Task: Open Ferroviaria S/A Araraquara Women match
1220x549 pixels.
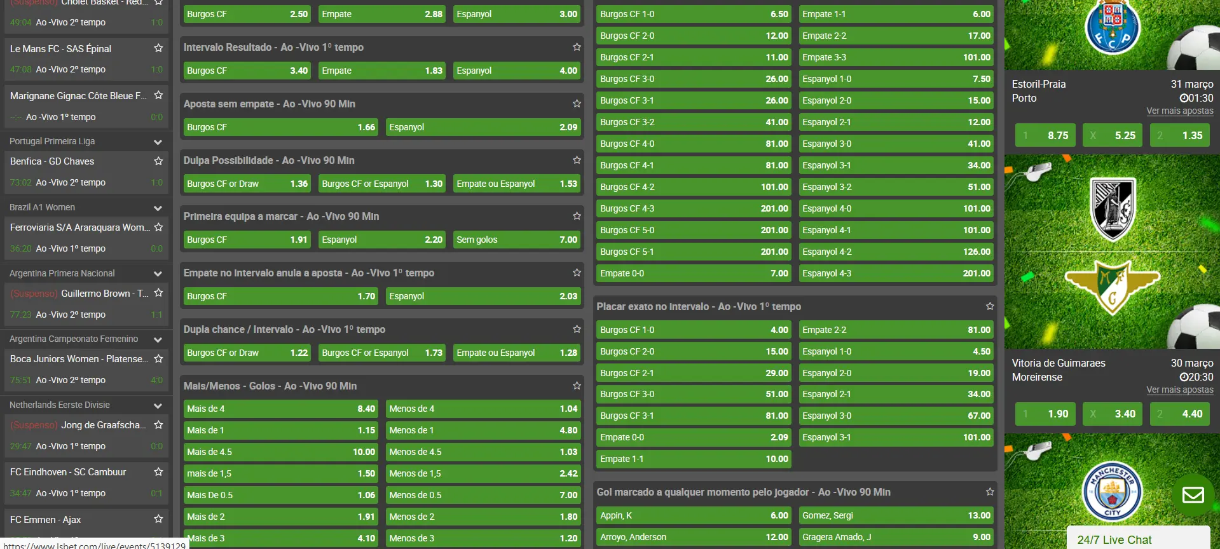Action: click(x=79, y=227)
